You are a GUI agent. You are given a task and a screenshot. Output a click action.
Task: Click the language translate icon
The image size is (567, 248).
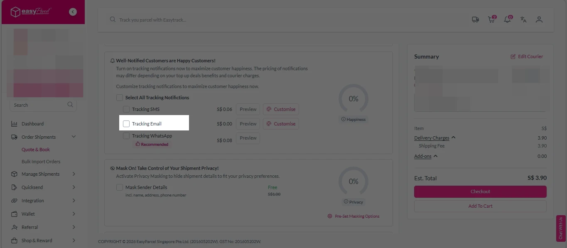[x=523, y=20]
